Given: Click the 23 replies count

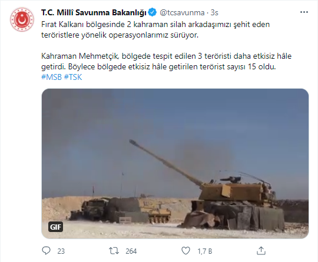Looking at the screenshot, I should (61, 251).
